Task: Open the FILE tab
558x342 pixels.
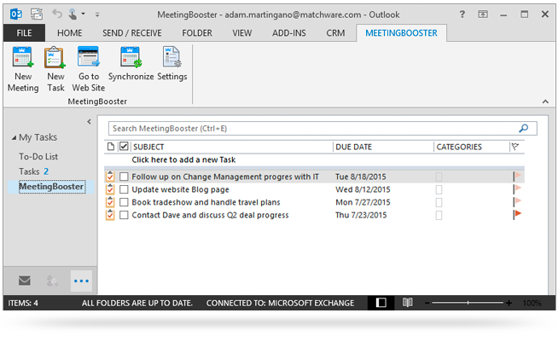Action: 24,33
